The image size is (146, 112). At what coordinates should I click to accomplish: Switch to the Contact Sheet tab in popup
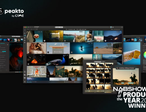(98, 62)
